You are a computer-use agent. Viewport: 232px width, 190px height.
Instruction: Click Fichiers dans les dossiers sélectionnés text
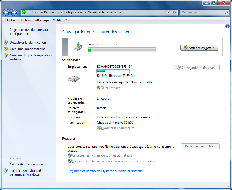[123, 117]
